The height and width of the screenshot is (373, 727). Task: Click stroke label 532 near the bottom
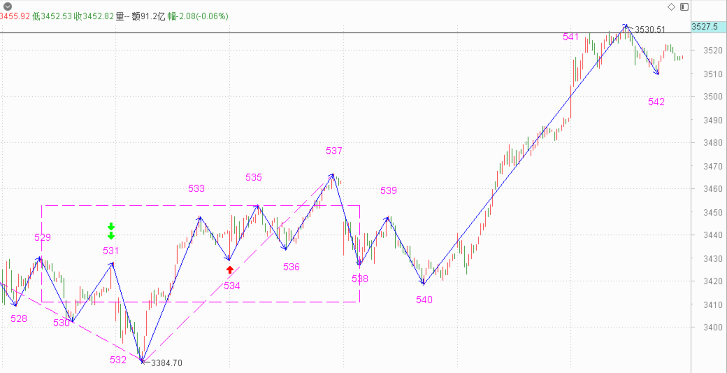(118, 359)
